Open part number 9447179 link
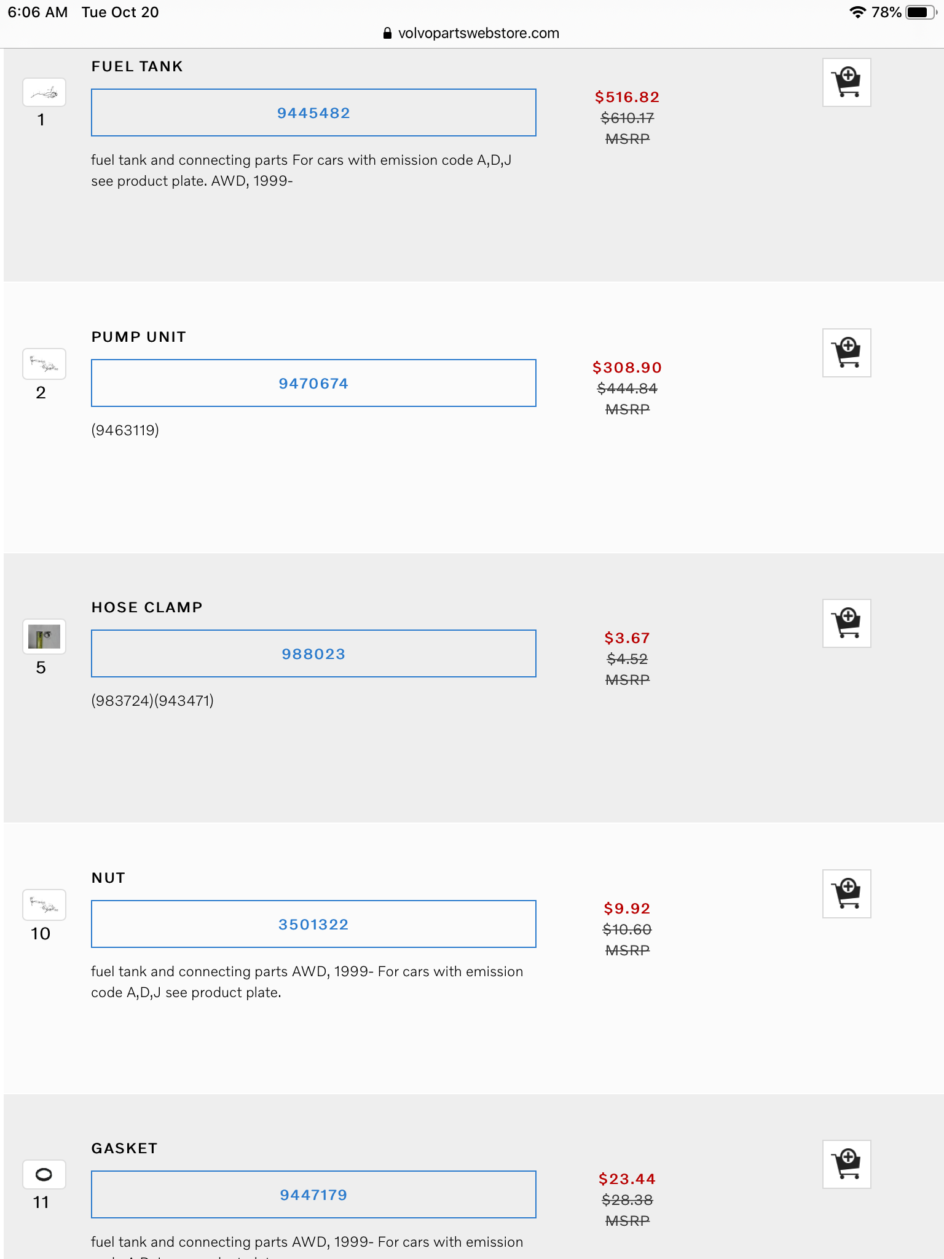Viewport: 944px width, 1259px height. click(313, 1195)
